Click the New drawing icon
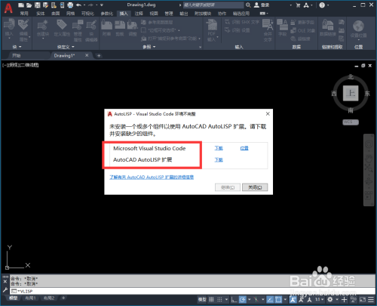The height and width of the screenshot is (306, 377). click(x=21, y=5)
